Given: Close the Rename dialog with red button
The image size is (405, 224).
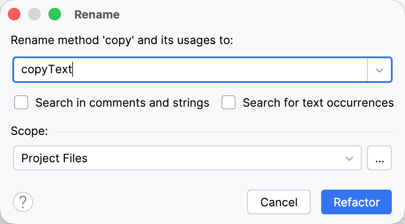Looking at the screenshot, I should (x=14, y=14).
